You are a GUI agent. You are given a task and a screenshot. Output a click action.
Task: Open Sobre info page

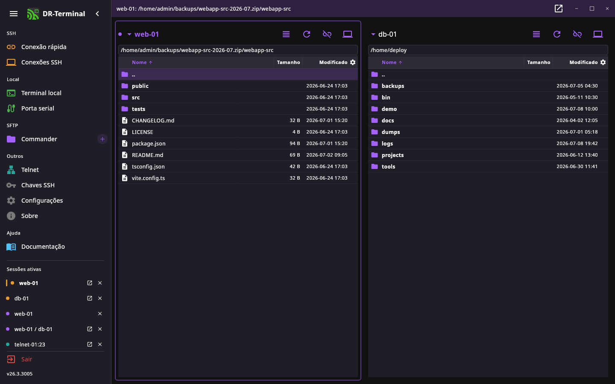(55, 216)
